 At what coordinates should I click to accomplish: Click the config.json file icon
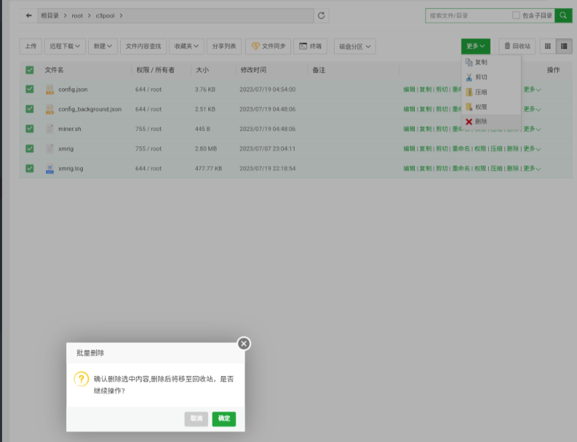(x=49, y=89)
